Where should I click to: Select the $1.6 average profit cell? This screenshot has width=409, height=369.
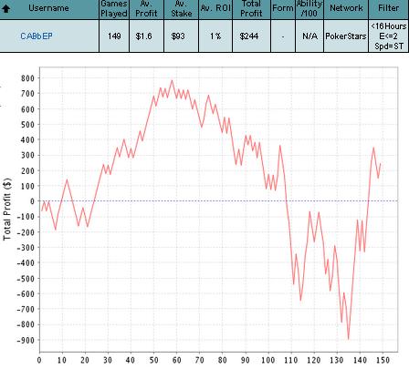[146, 36]
